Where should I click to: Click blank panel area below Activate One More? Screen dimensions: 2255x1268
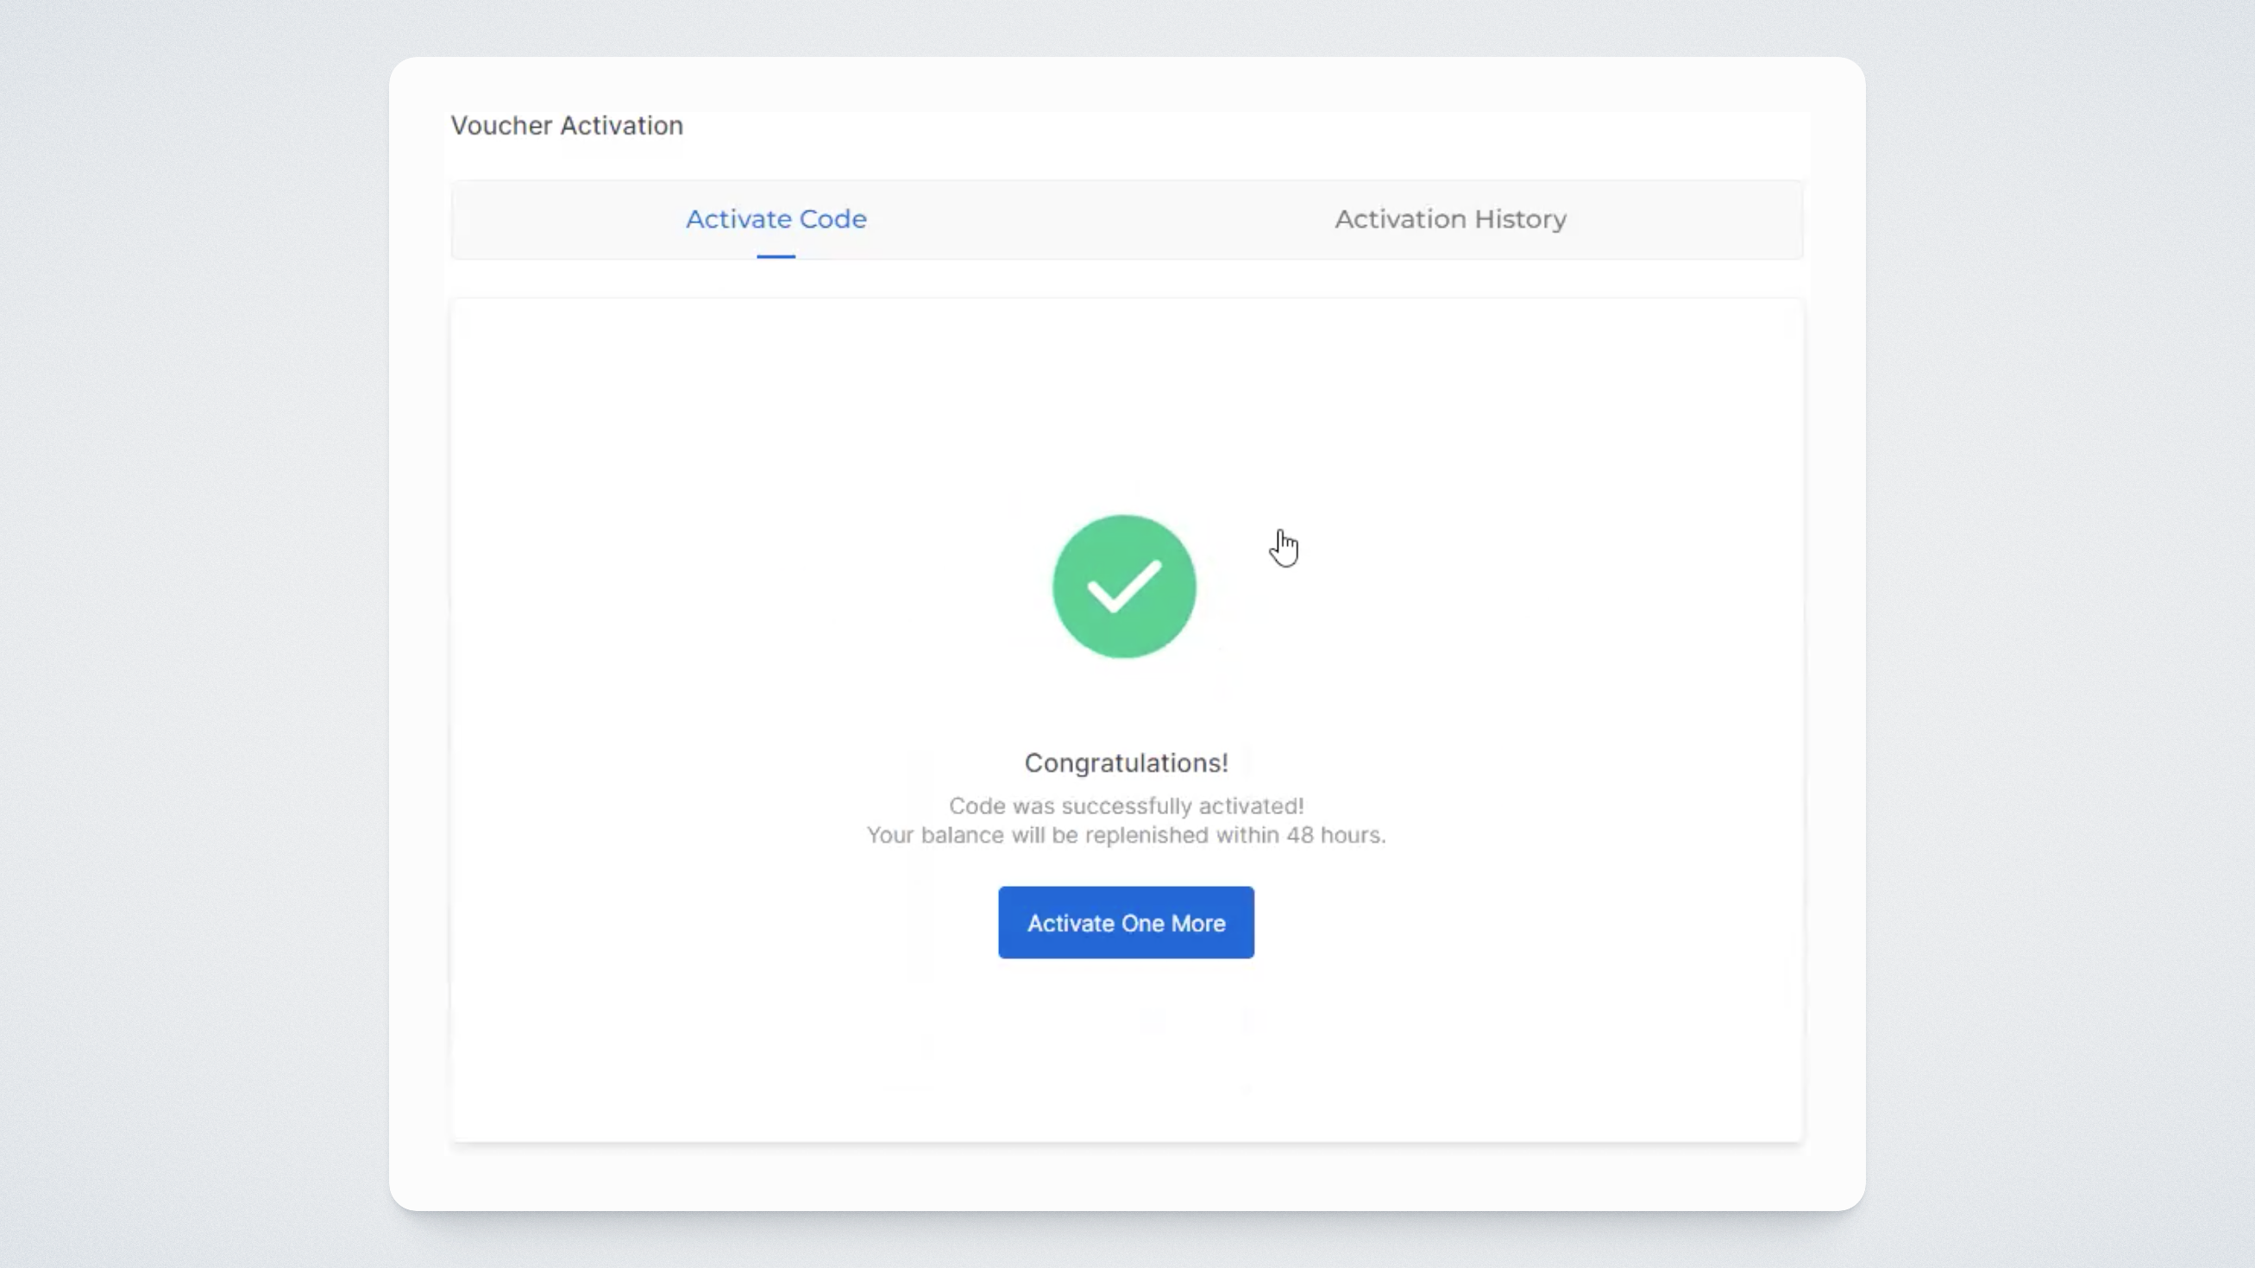click(x=1126, y=1050)
